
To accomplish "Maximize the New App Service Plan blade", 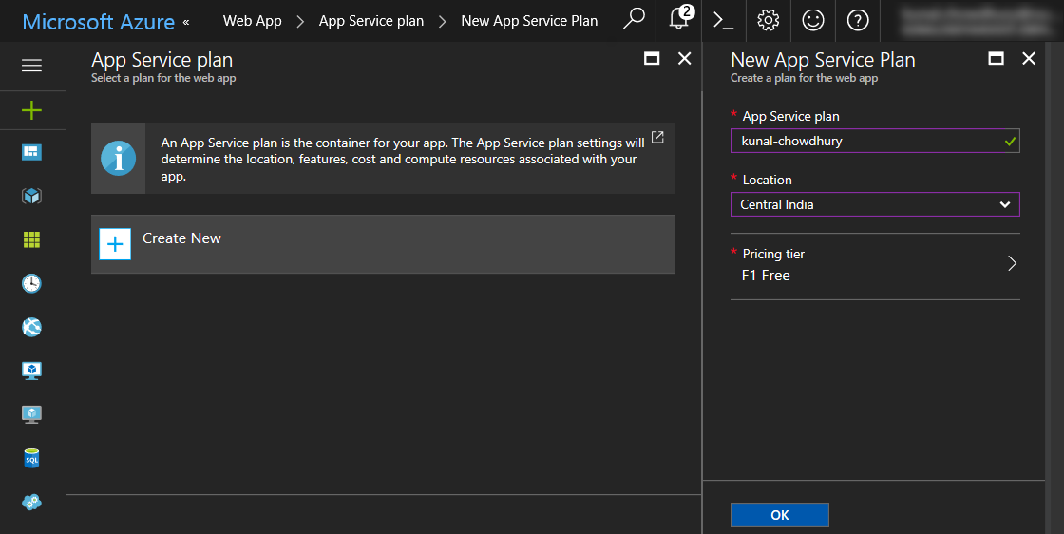I will pos(997,59).
